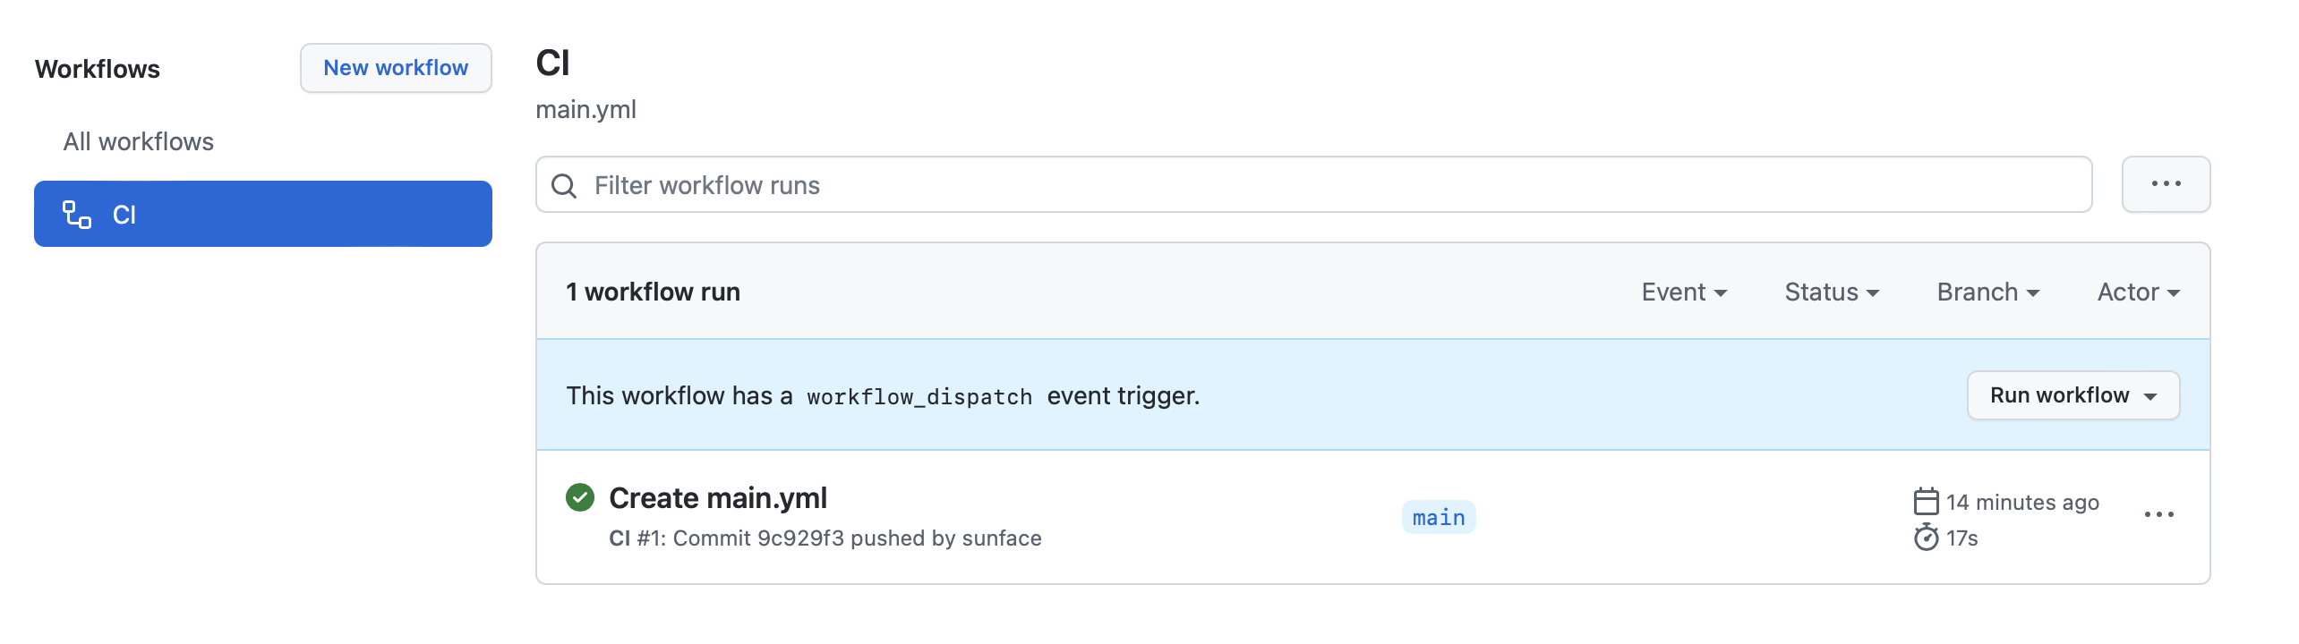
Task: Click the main branch label
Action: (1438, 518)
